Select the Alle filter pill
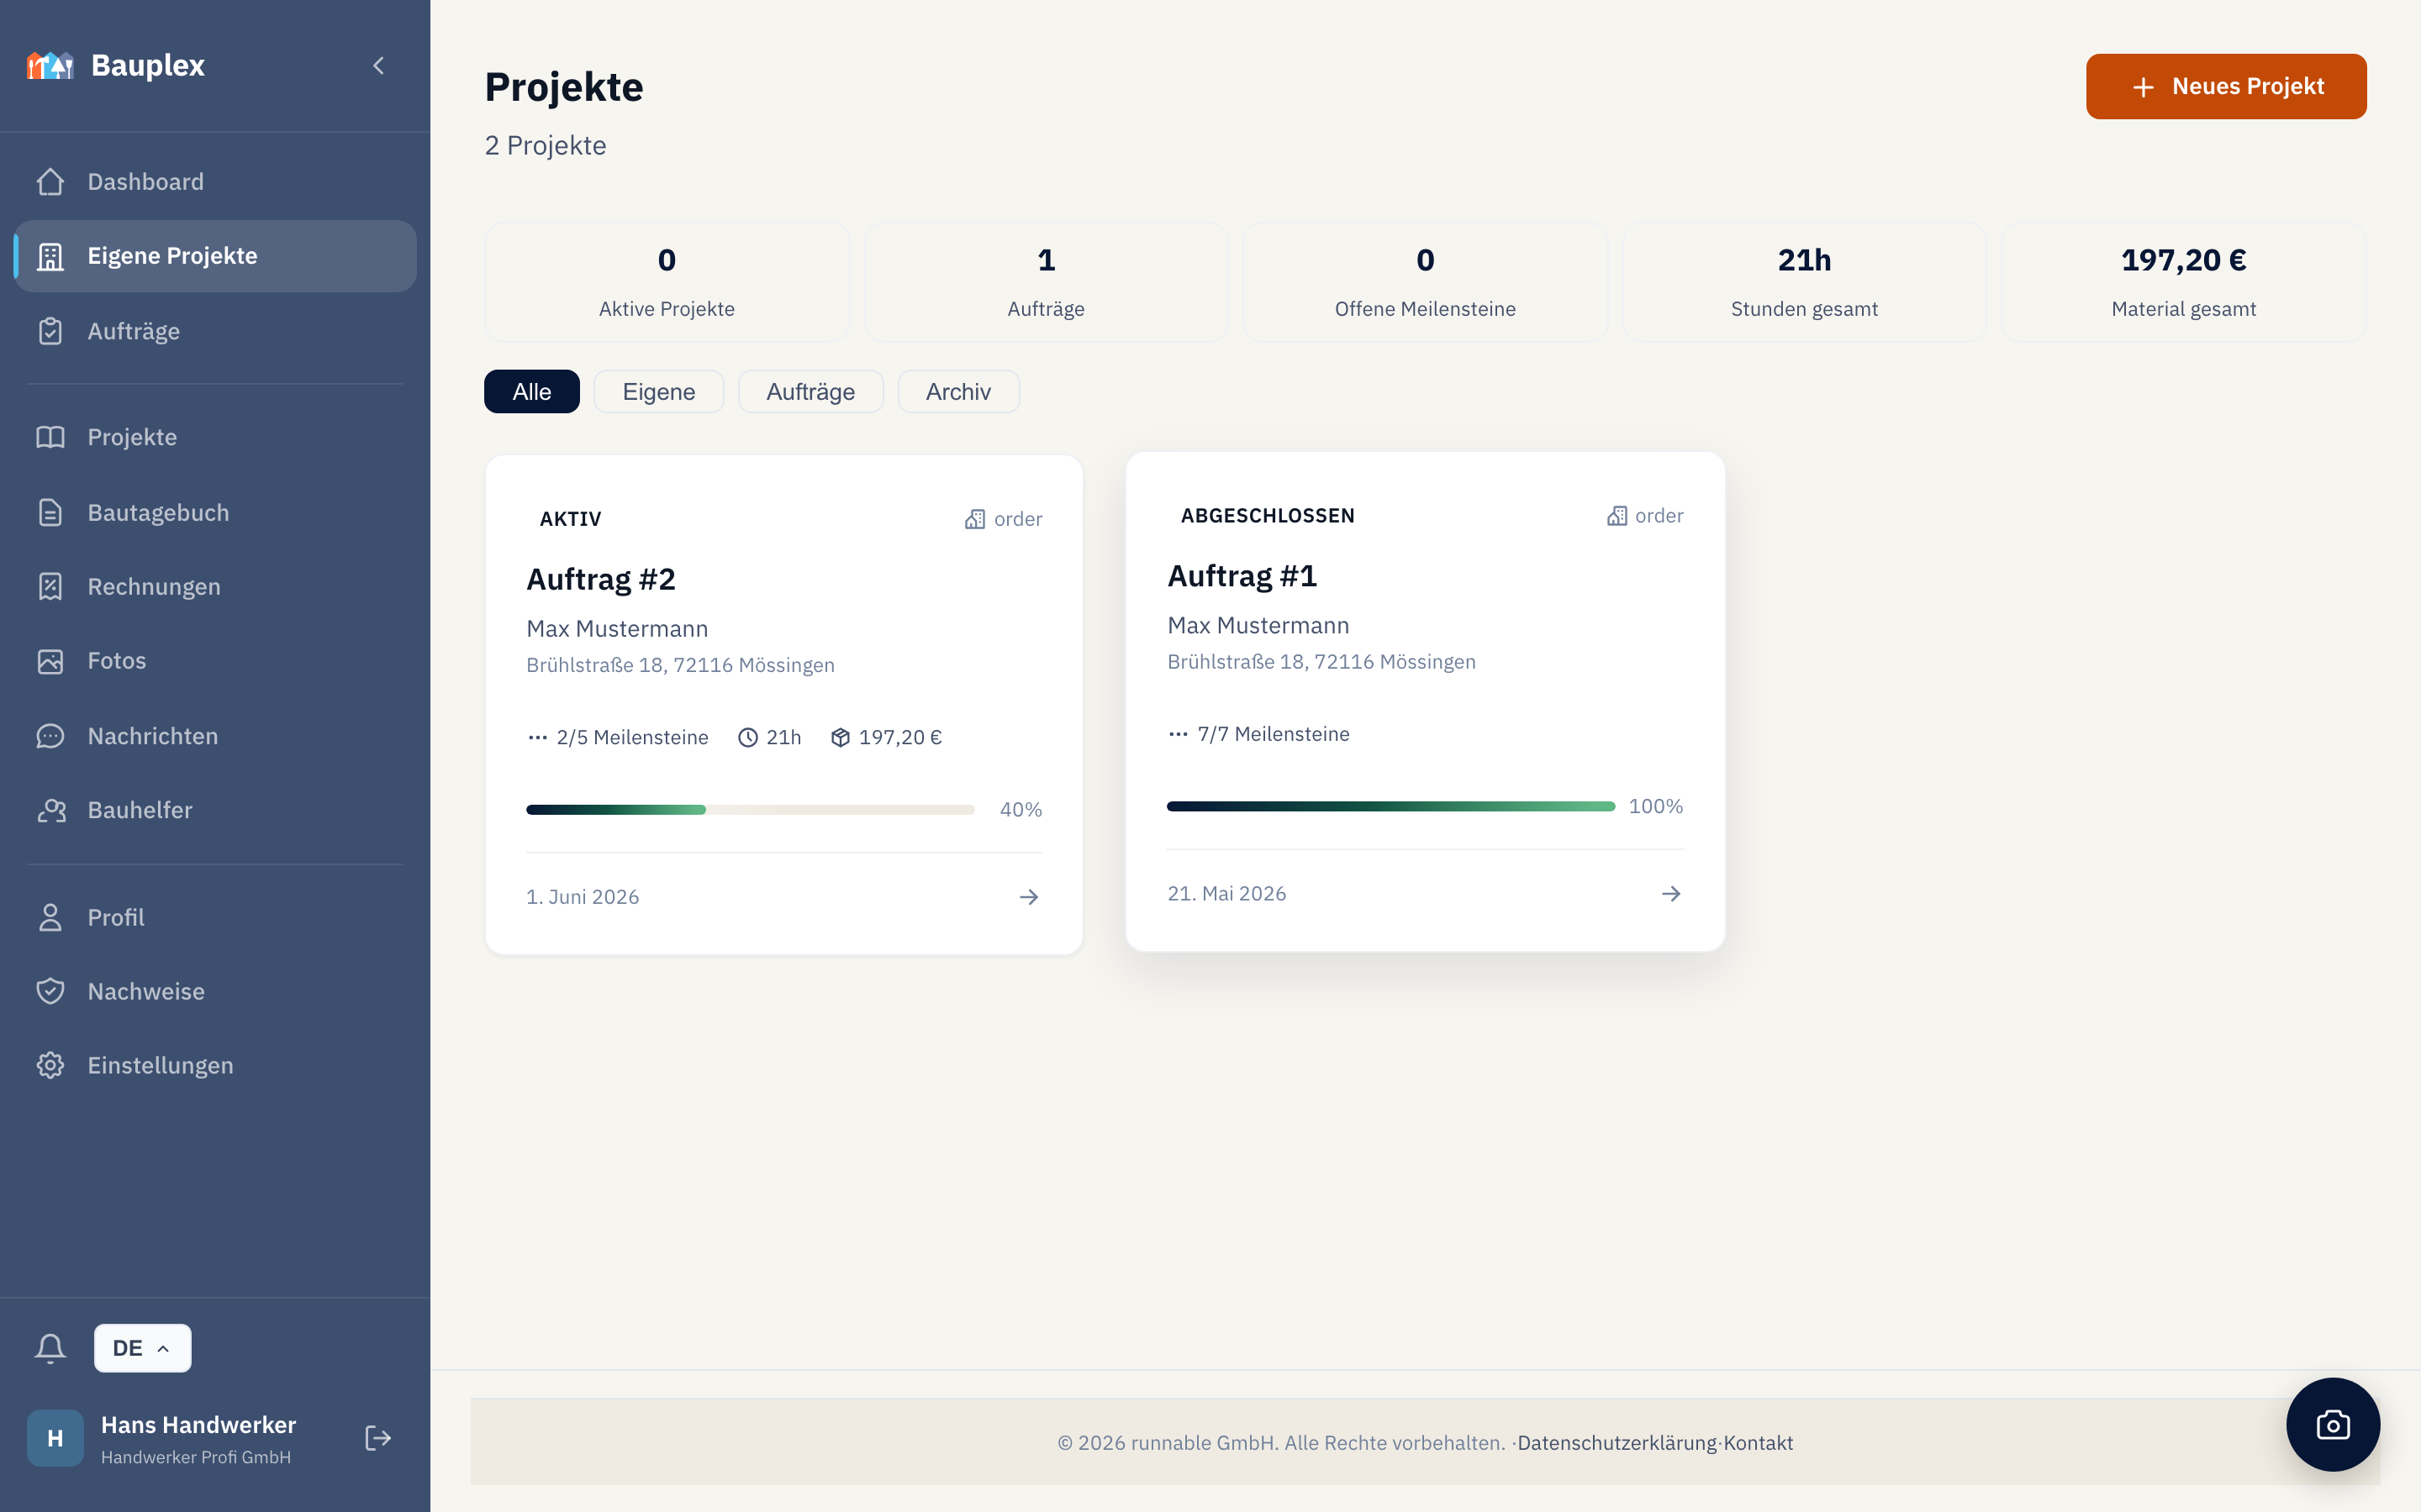Screen dimensions: 2421x1512 click(x=531, y=391)
